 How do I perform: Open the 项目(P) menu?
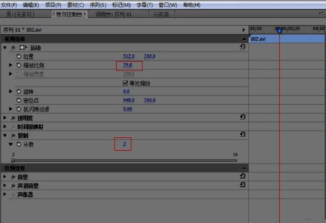coord(53,5)
